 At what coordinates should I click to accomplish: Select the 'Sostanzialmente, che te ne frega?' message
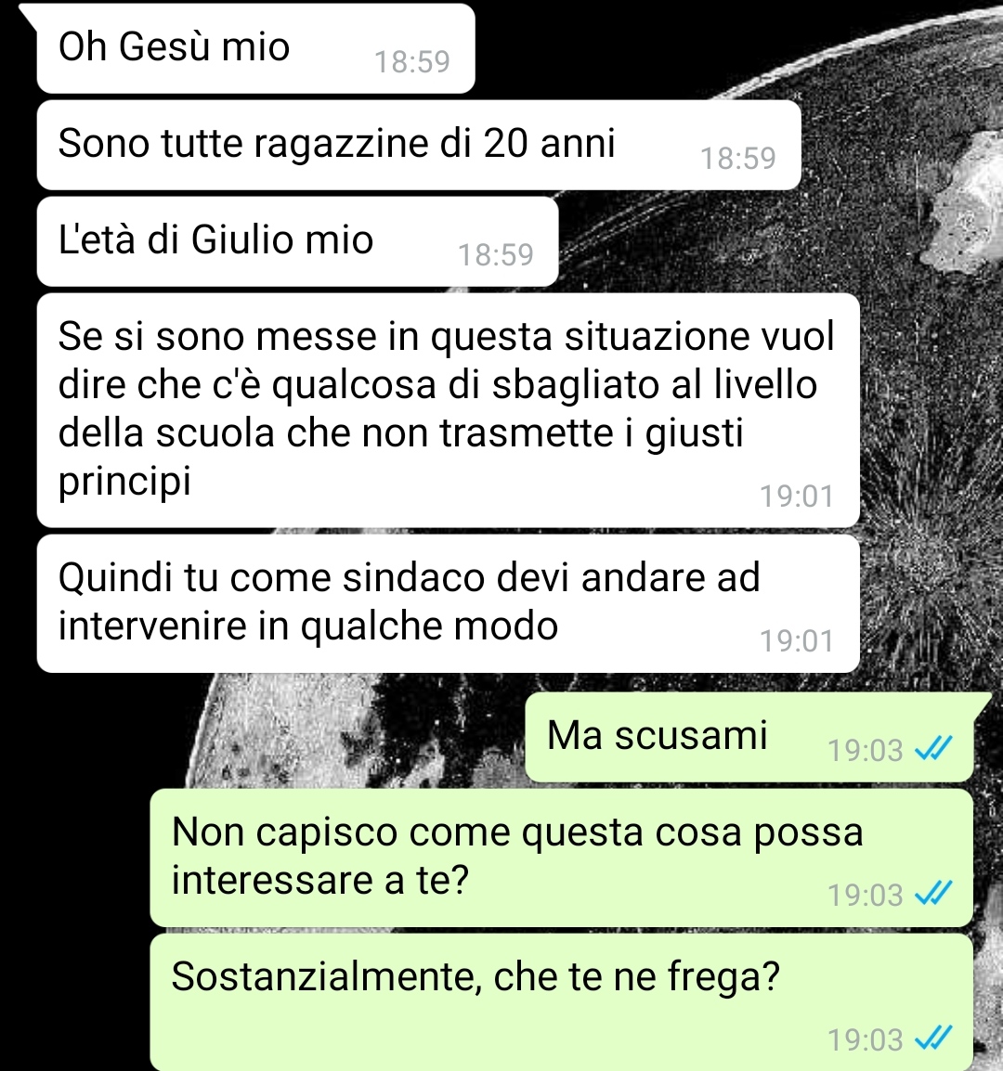[561, 1002]
